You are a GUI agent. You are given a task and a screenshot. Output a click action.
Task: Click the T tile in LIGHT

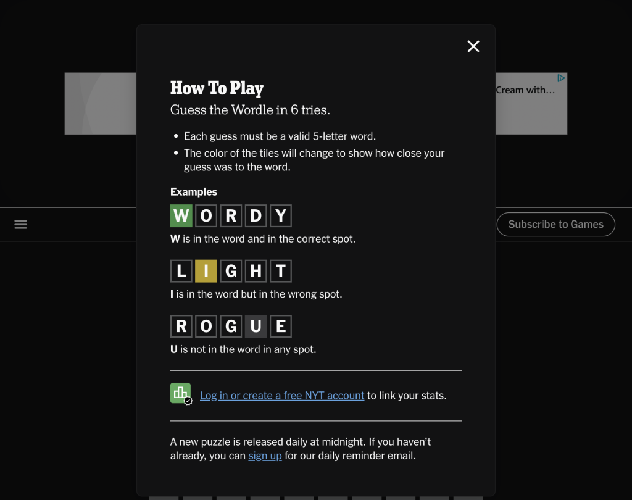click(281, 271)
